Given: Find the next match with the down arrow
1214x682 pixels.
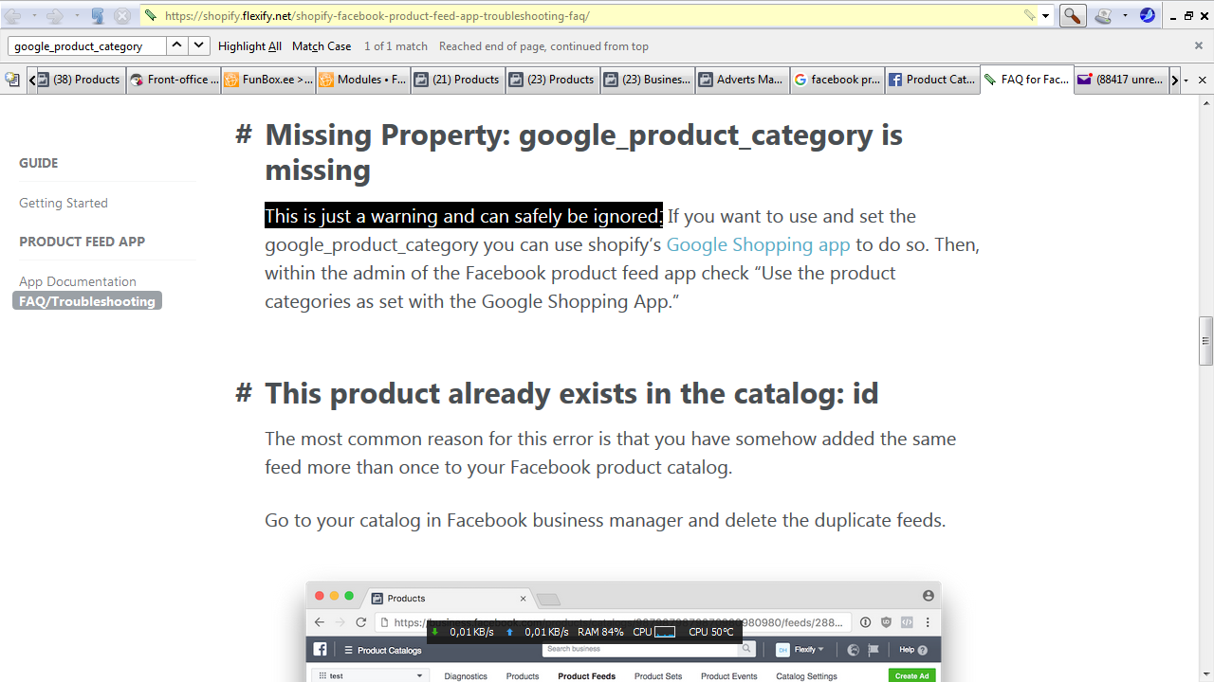Looking at the screenshot, I should pyautogui.click(x=198, y=45).
